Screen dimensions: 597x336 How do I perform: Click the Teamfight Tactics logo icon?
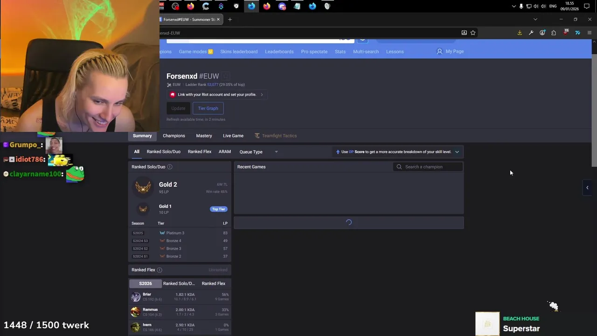click(x=257, y=136)
